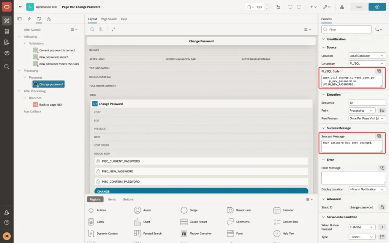The width and height of the screenshot is (389, 243).
Task: Zoom out the layout view
Action: point(92,29)
